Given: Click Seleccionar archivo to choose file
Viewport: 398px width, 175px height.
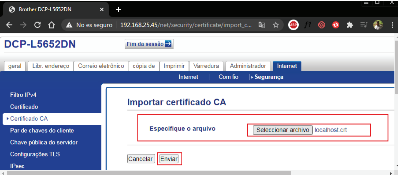Looking at the screenshot, I should [x=283, y=130].
